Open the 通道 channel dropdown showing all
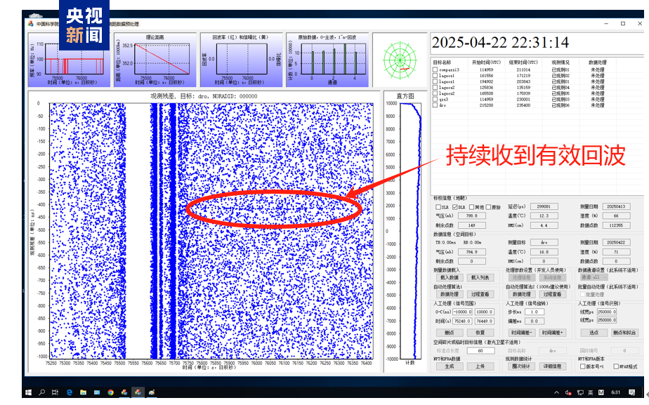 (x=593, y=278)
